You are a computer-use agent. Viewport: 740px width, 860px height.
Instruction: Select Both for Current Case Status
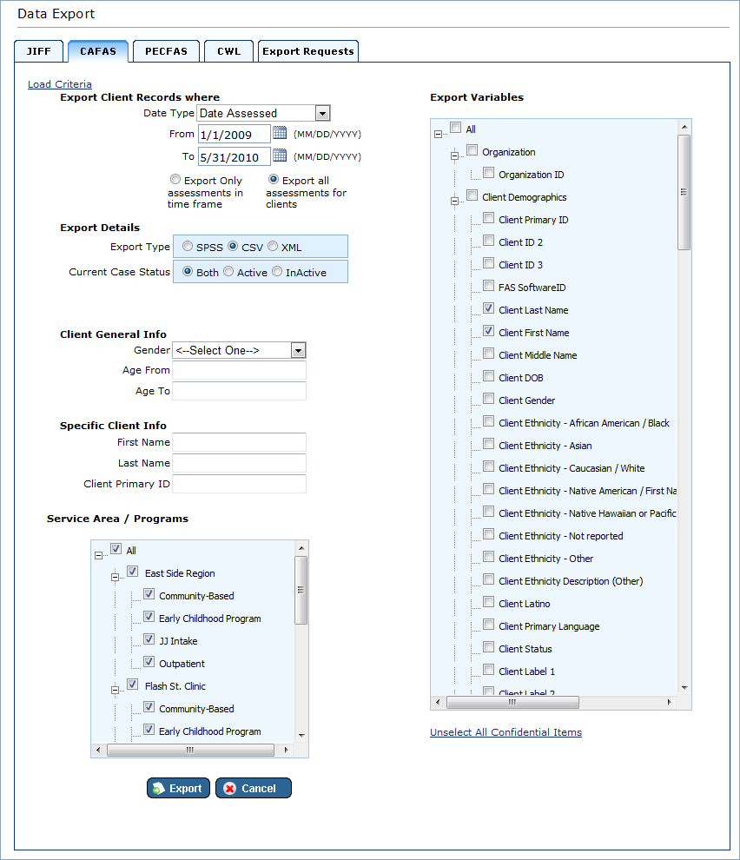pyautogui.click(x=188, y=272)
